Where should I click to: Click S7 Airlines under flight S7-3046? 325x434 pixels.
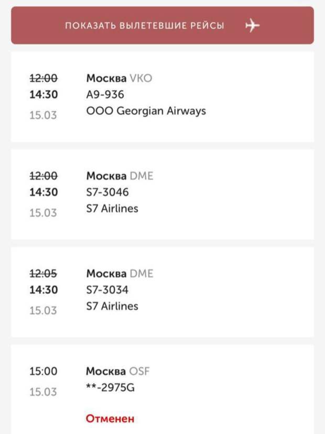pyautogui.click(x=112, y=209)
